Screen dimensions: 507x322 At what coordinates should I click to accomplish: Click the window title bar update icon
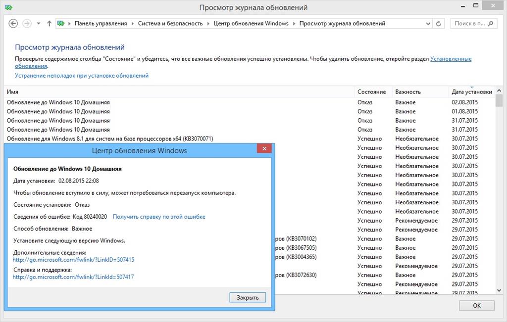pyautogui.click(x=8, y=7)
